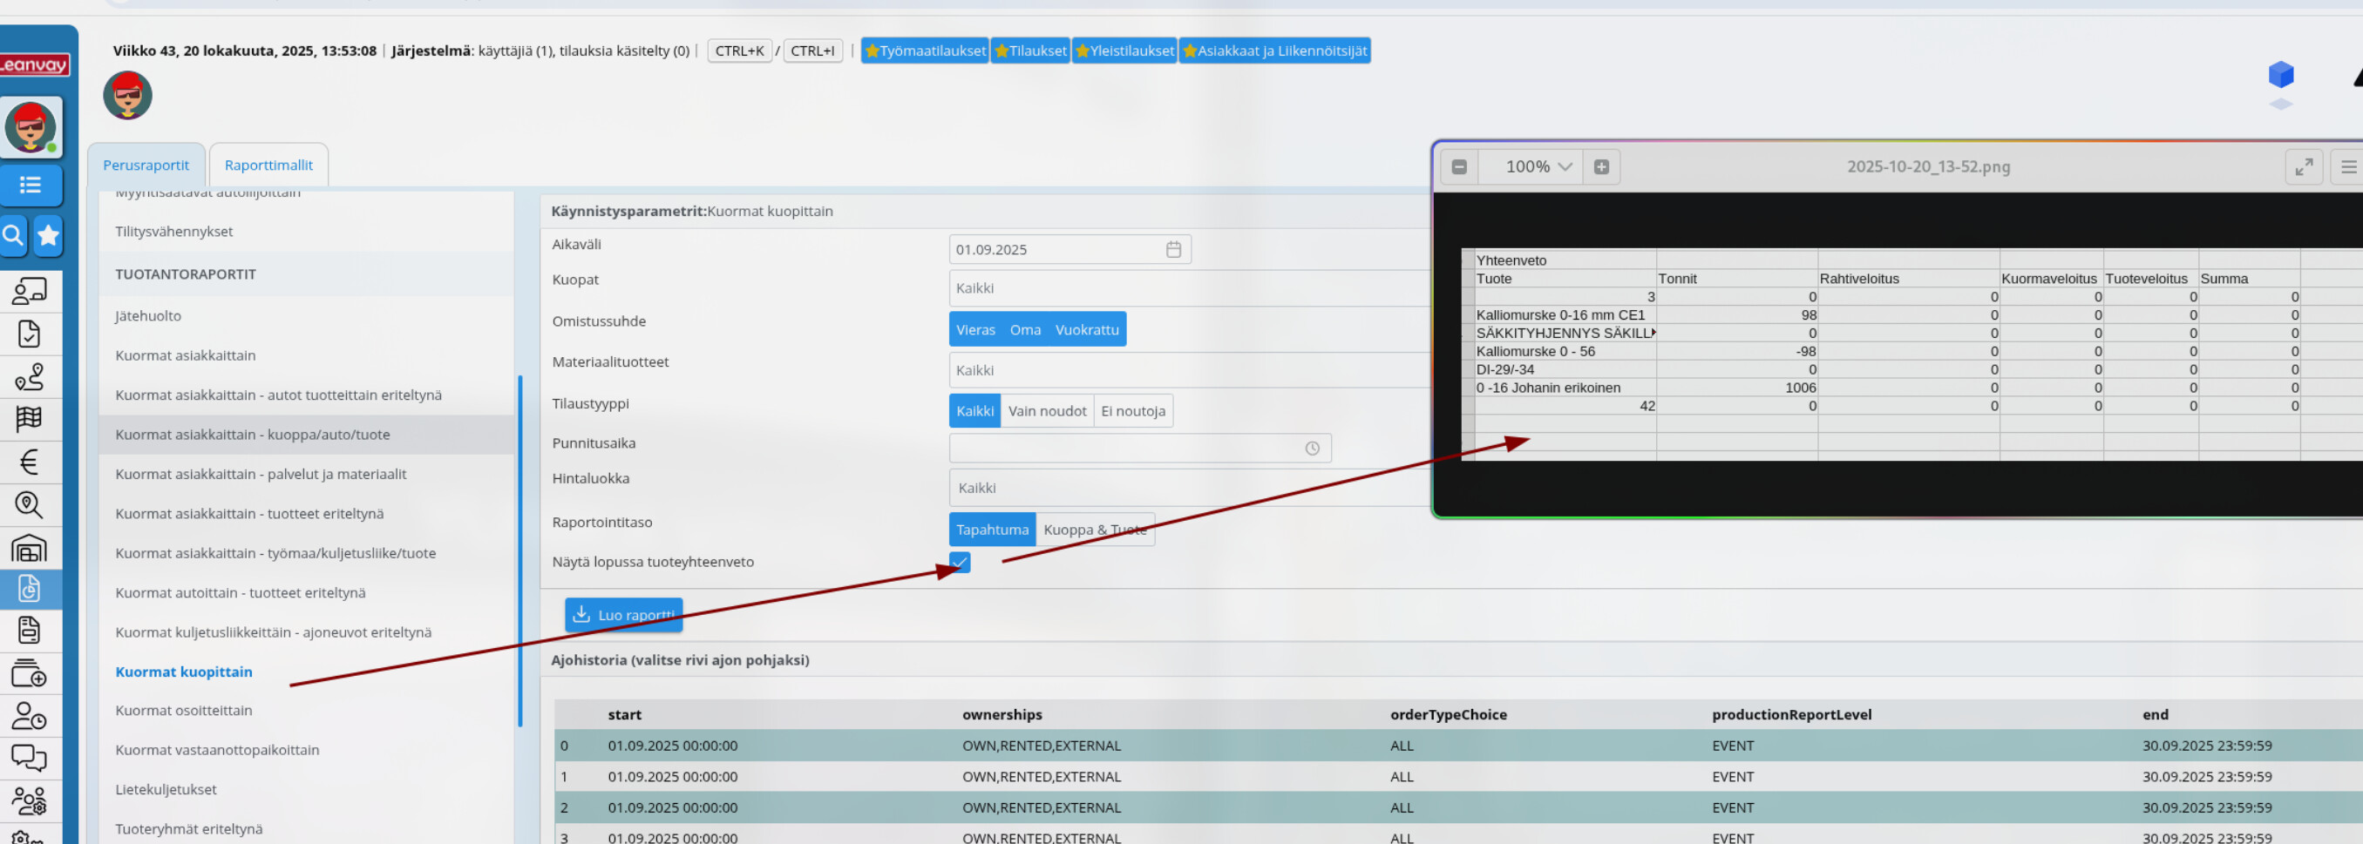Image resolution: width=2363 pixels, height=844 pixels.
Task: Click the clock icon in Punnitusaika field
Action: click(x=1312, y=448)
